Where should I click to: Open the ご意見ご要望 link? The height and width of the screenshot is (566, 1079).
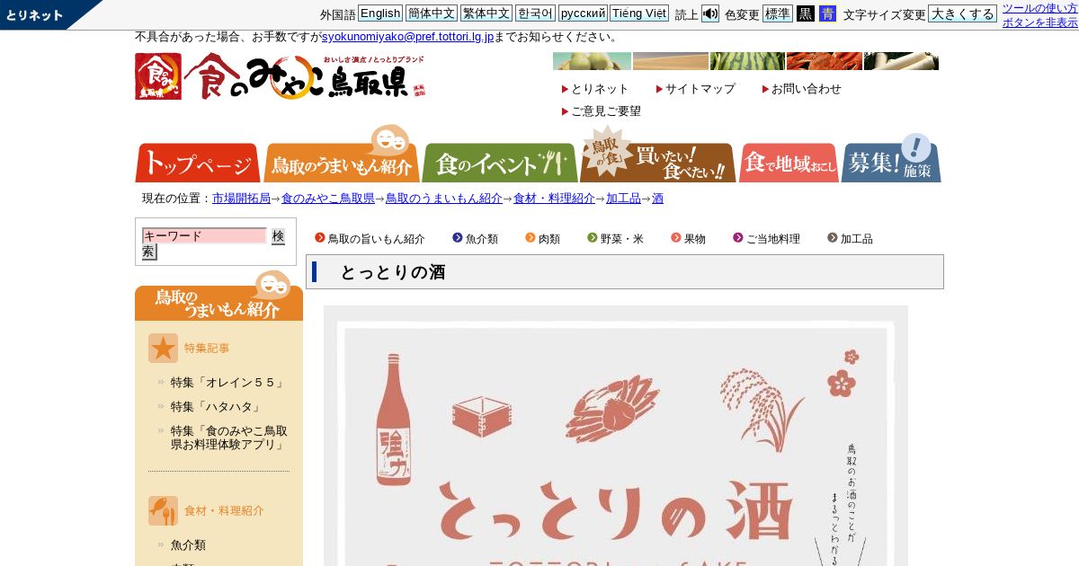(606, 111)
